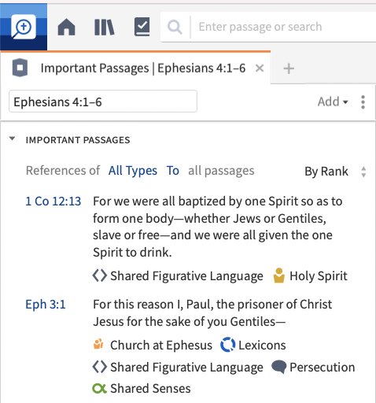
Task: Click the Persecution speech bubble icon
Action: coord(278,367)
